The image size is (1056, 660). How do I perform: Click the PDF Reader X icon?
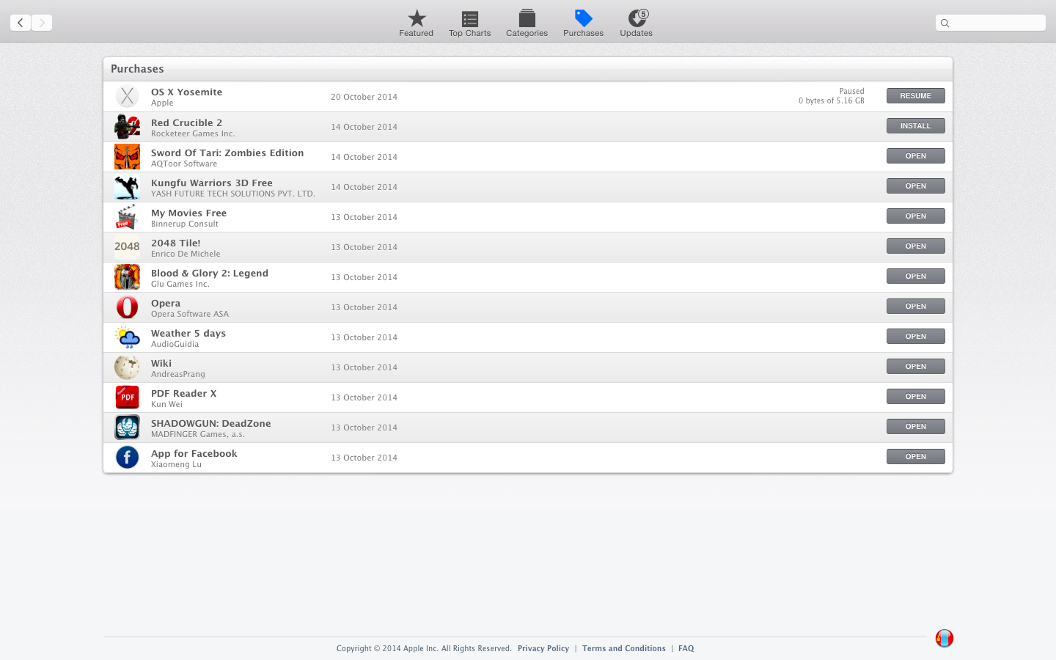(x=127, y=397)
